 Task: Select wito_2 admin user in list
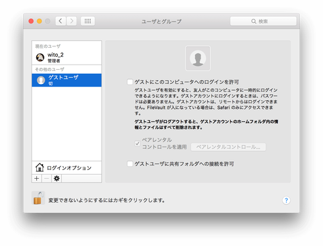(x=67, y=57)
